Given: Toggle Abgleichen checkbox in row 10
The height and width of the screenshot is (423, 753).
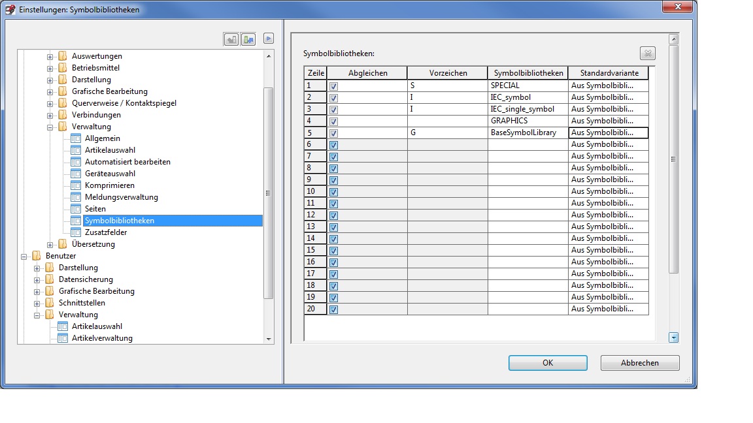Looking at the screenshot, I should (333, 192).
